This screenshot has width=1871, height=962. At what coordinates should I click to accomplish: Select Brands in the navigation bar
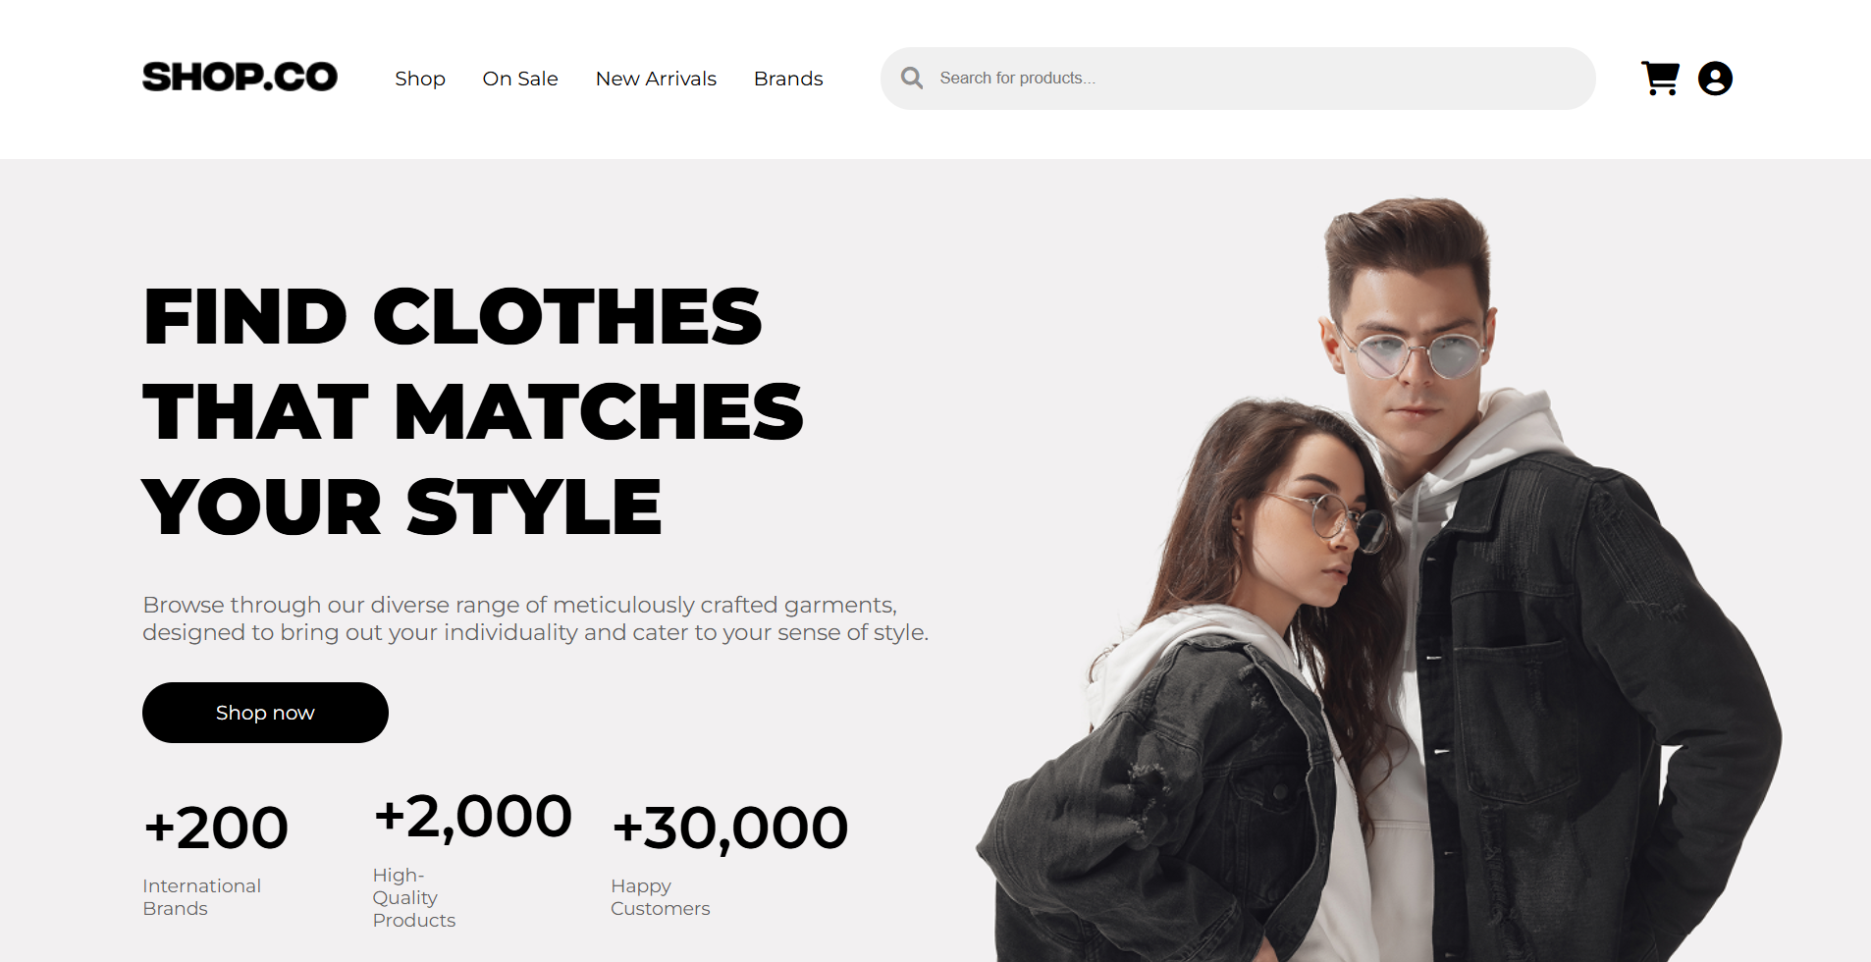[788, 79]
